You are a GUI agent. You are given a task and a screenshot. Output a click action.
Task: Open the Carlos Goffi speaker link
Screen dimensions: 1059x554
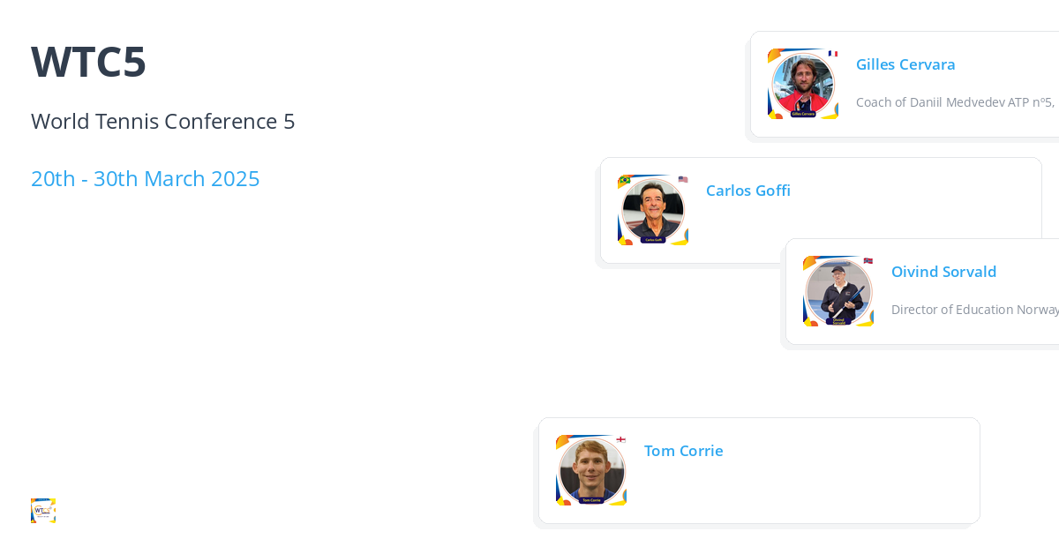click(x=748, y=190)
